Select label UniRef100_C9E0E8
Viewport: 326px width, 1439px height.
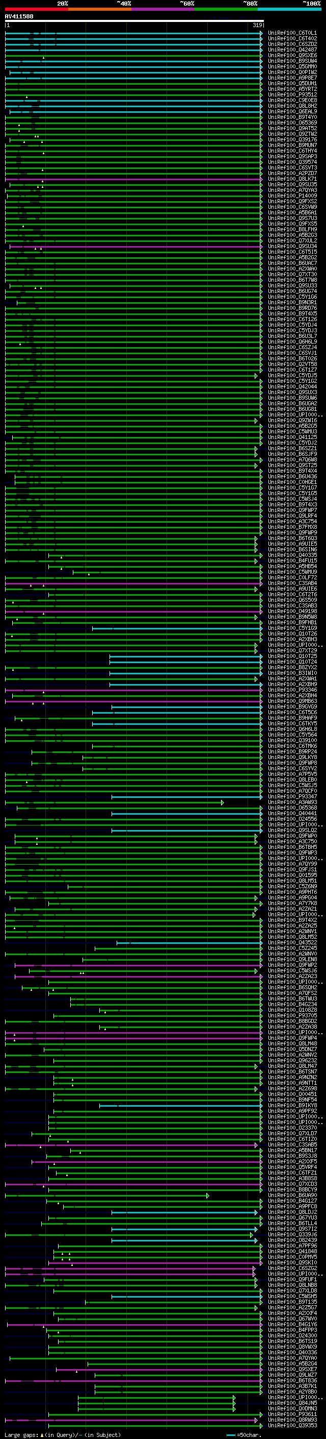click(292, 100)
